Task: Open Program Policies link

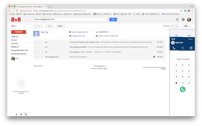Action: click(99, 66)
